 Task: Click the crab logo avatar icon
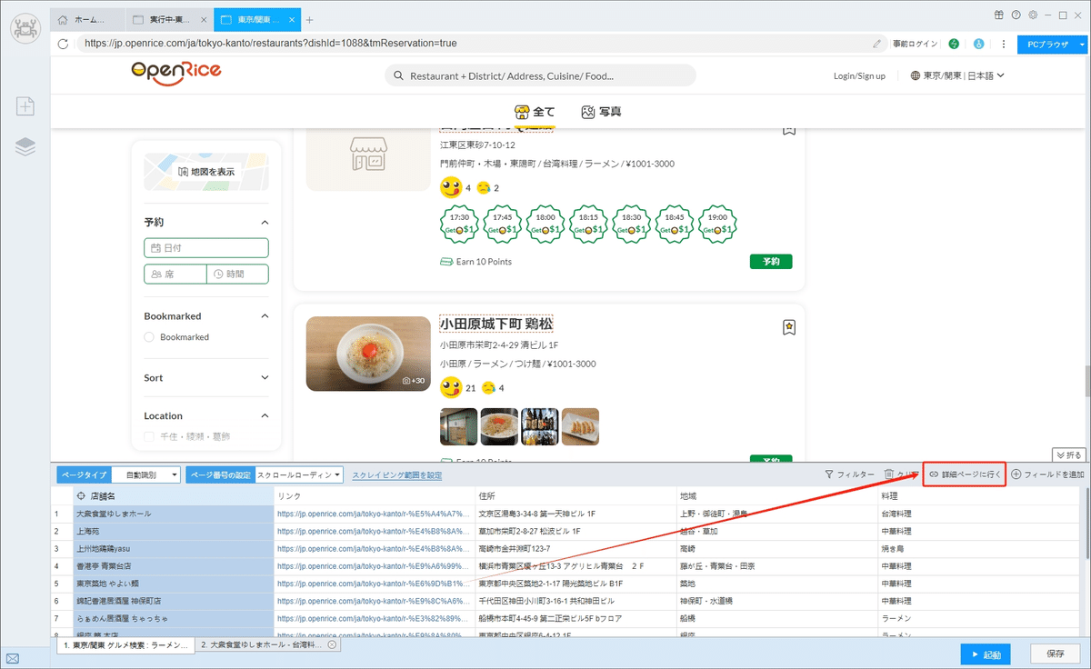(x=25, y=28)
